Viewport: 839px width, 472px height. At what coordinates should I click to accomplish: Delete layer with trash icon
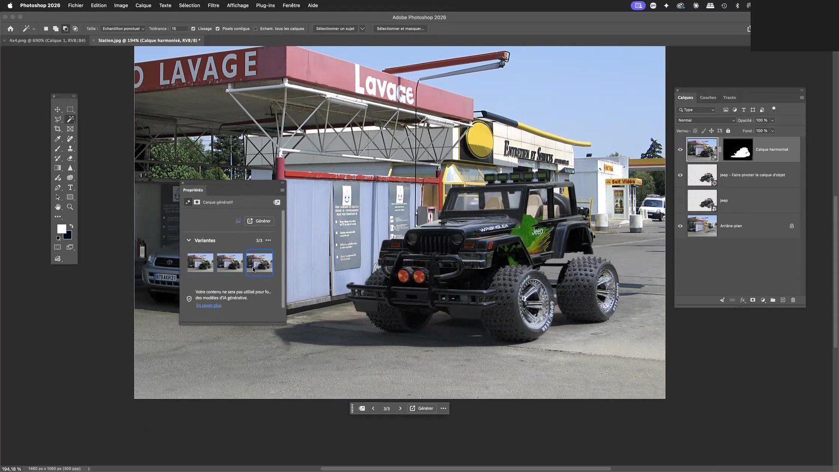pyautogui.click(x=793, y=300)
